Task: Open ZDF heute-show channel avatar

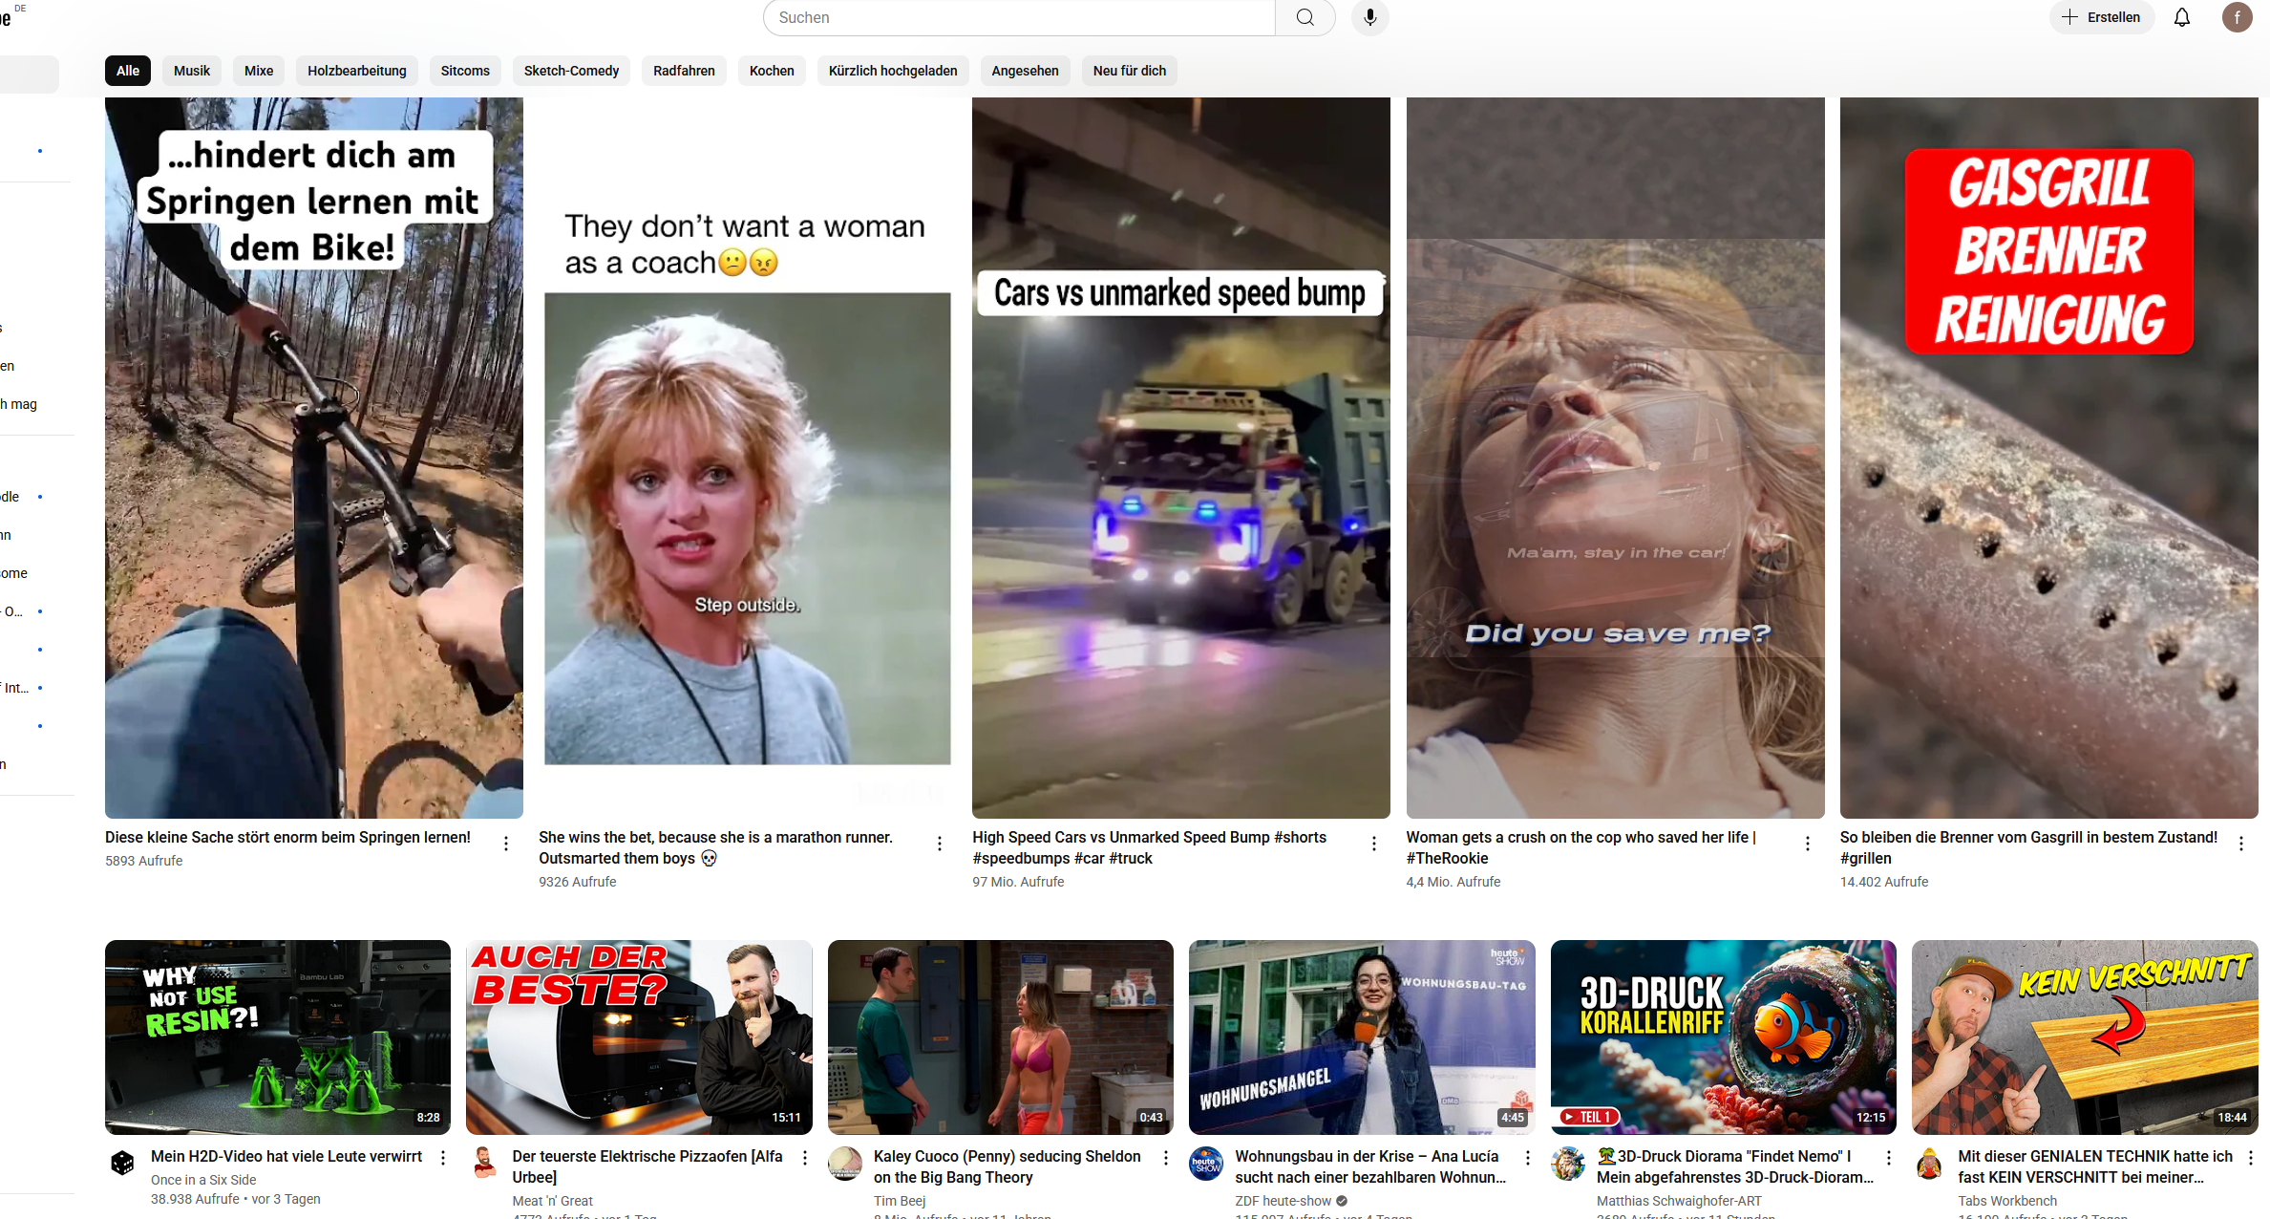Action: coord(1206,1163)
